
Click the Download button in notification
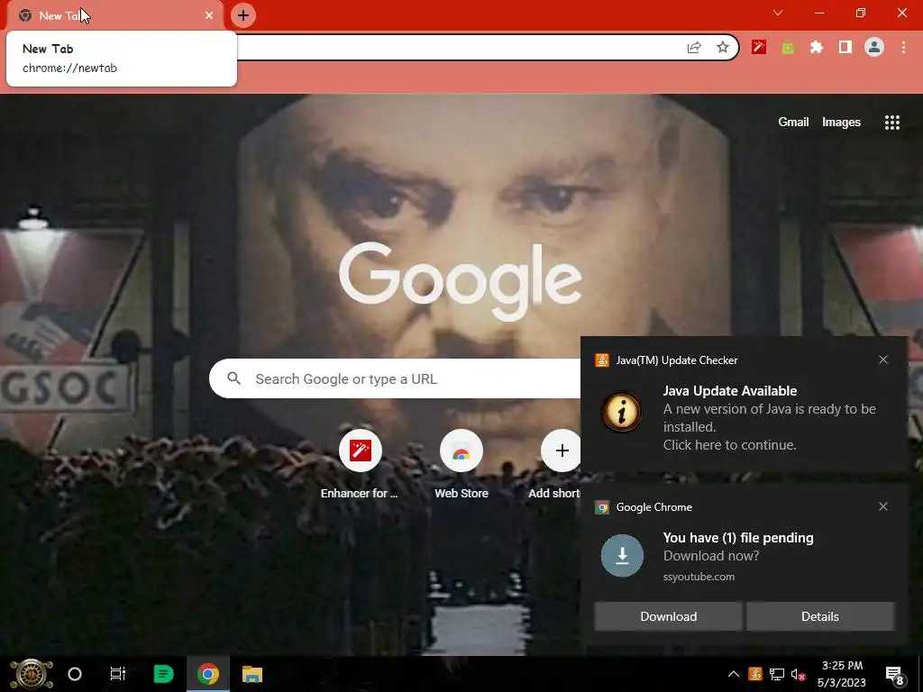tap(668, 616)
